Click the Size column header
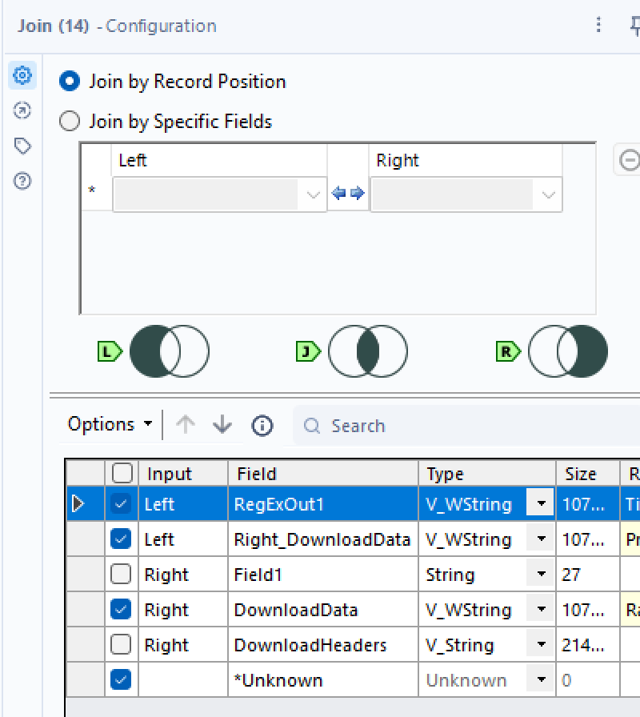 tap(588, 473)
